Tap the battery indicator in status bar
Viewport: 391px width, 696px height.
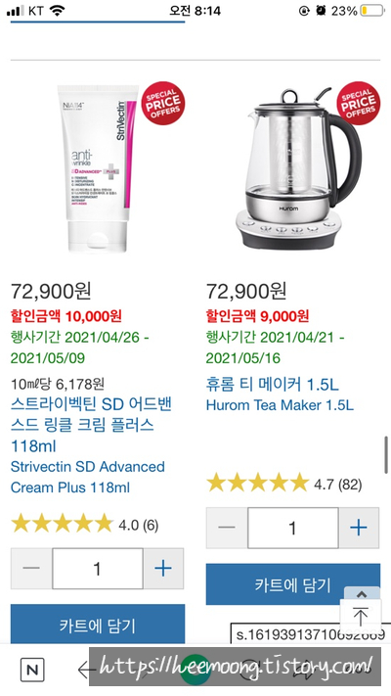tap(371, 11)
